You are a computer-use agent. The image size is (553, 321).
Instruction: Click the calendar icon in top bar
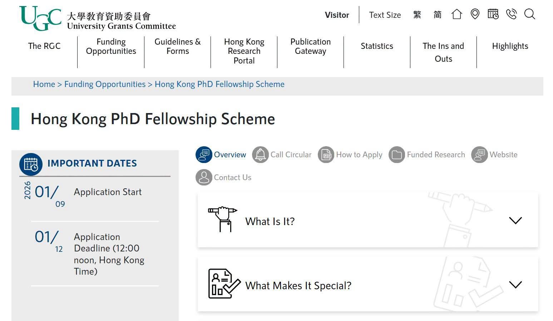[x=493, y=14]
